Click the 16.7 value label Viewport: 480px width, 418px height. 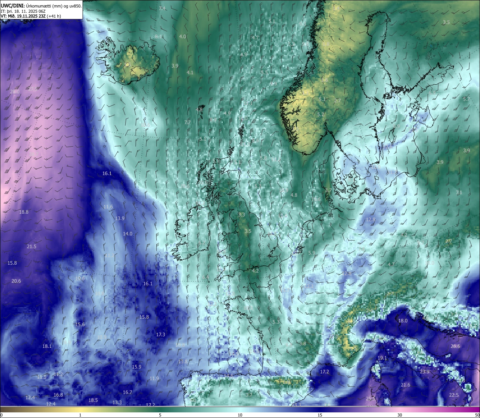[x=127, y=392]
